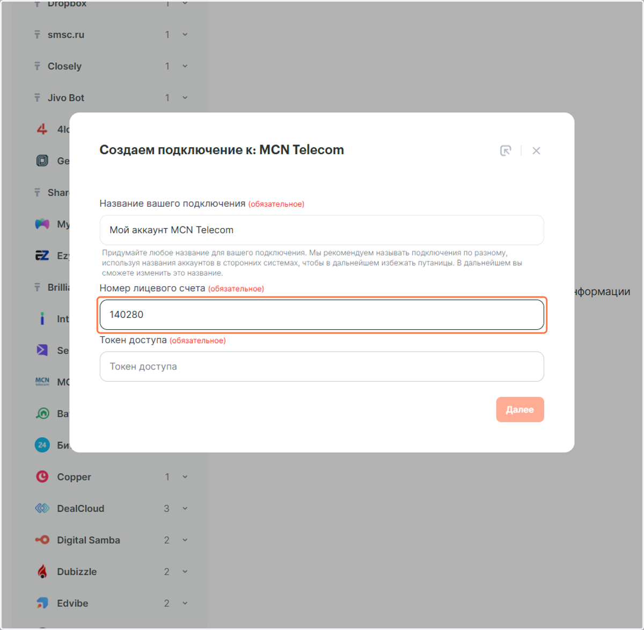Select Dubizzle in the service list
Viewport: 644px width, 630px height.
click(x=77, y=571)
